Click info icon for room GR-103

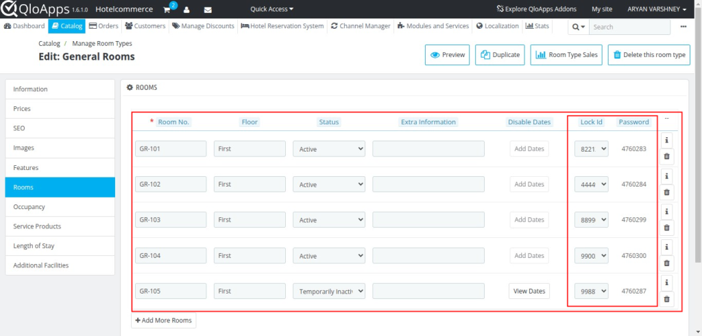tap(666, 211)
